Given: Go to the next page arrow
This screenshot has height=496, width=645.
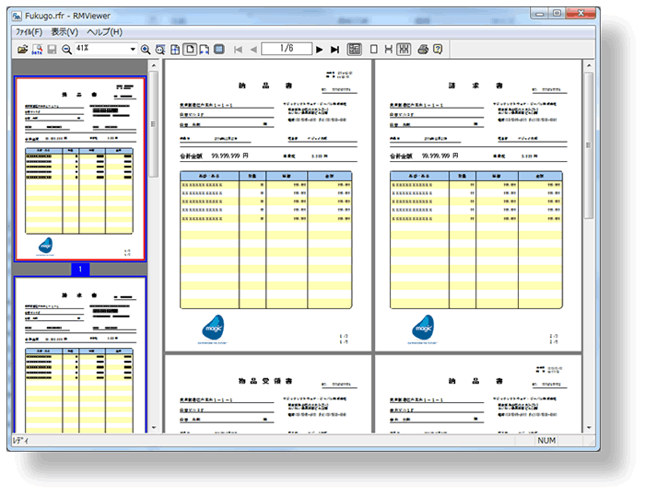Looking at the screenshot, I should pyautogui.click(x=320, y=49).
